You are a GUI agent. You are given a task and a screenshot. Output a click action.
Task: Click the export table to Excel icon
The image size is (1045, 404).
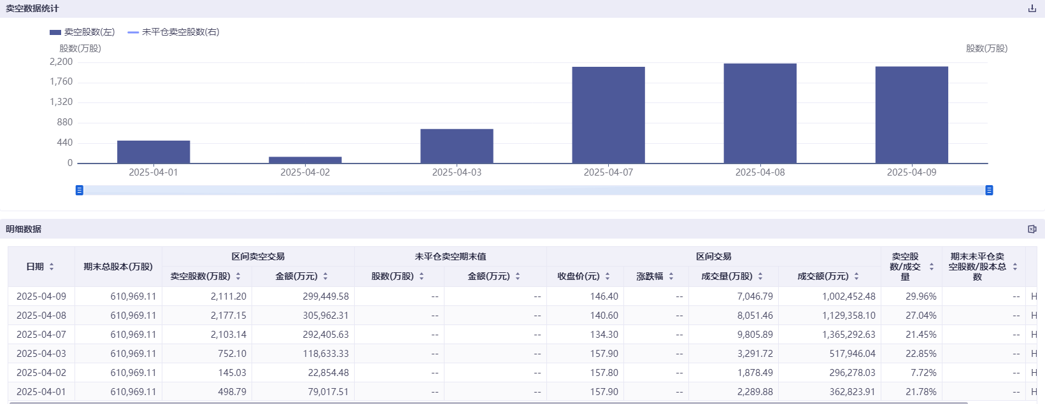pos(1032,229)
